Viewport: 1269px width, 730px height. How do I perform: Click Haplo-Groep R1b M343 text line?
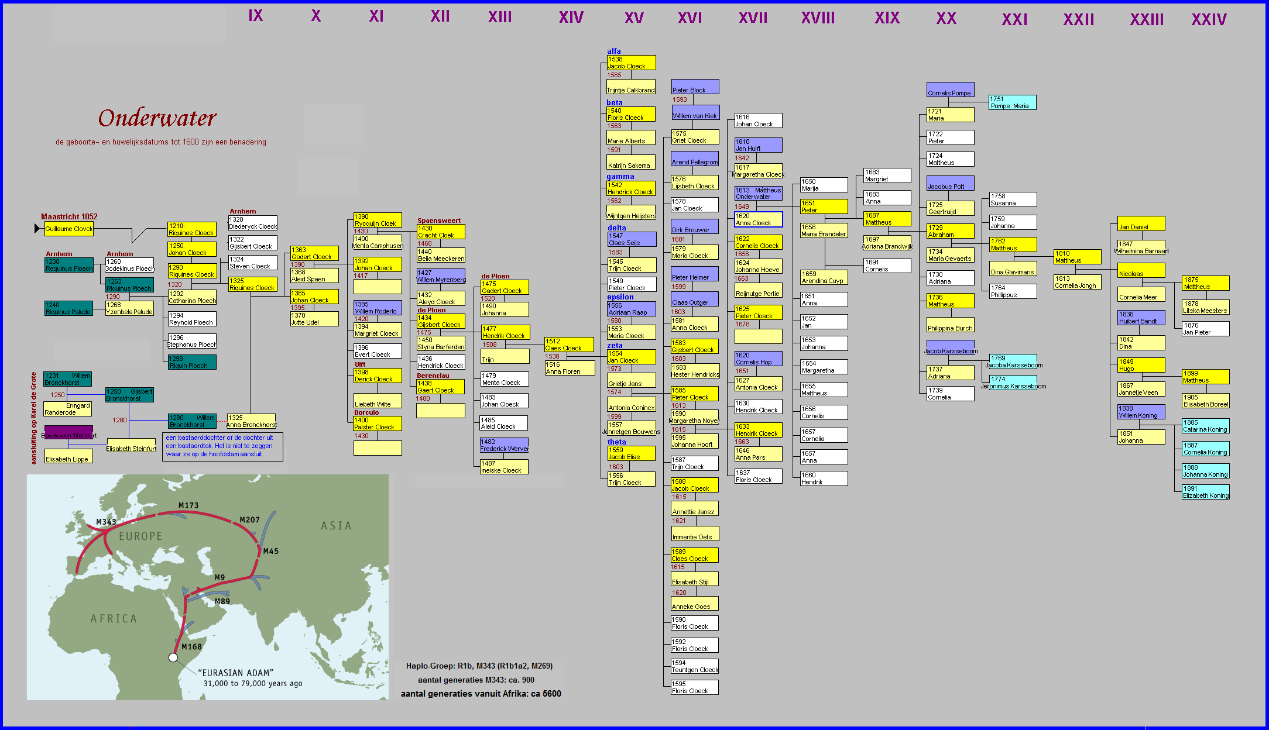tap(479, 666)
